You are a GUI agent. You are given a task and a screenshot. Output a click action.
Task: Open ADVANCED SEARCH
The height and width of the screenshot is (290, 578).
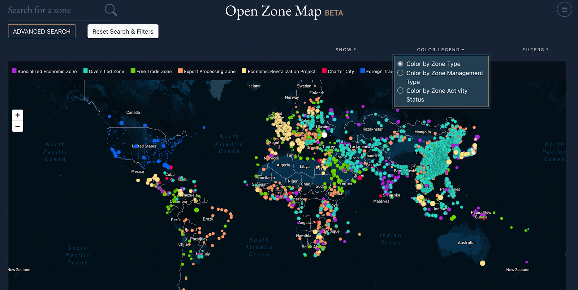42,31
